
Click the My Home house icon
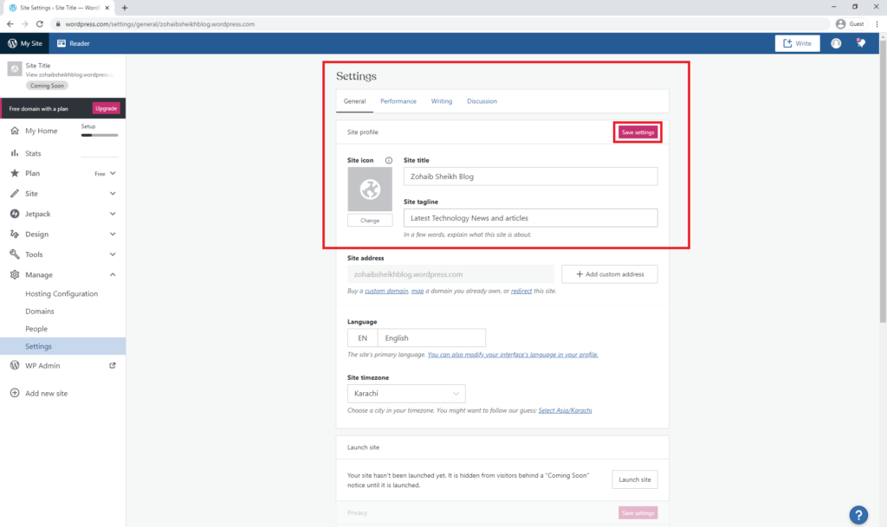coord(15,131)
